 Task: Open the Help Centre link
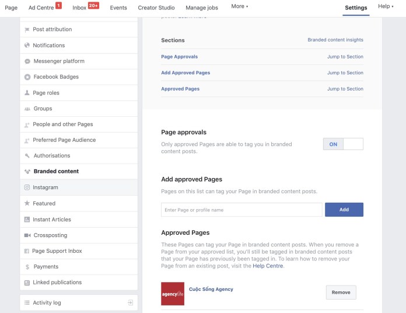(268, 266)
